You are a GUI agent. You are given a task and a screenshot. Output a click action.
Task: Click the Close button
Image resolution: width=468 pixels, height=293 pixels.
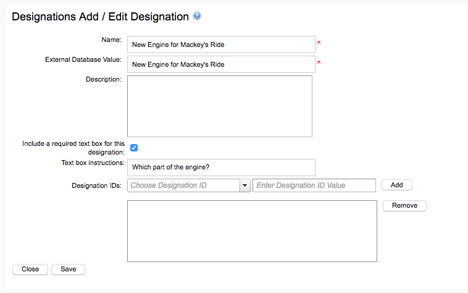coord(30,270)
